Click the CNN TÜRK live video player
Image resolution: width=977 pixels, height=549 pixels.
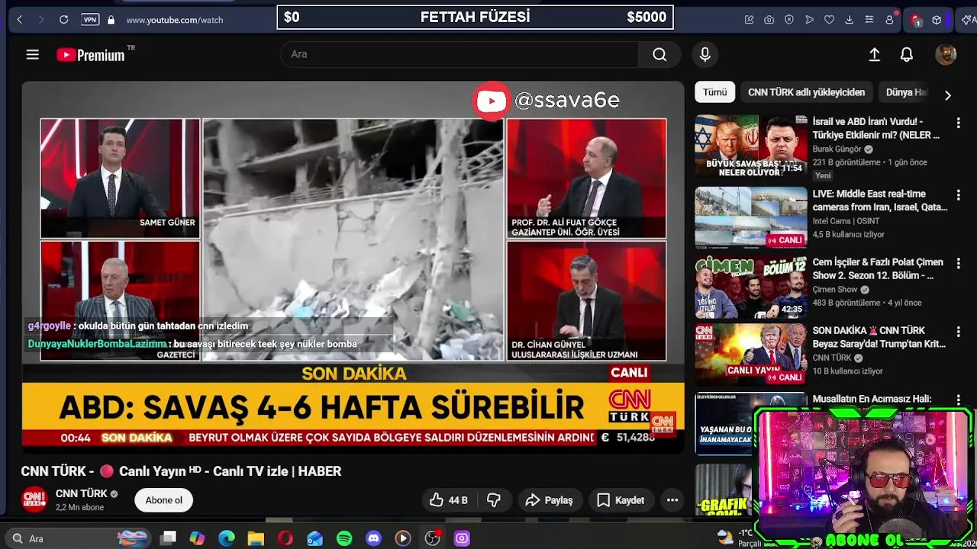[x=353, y=267]
